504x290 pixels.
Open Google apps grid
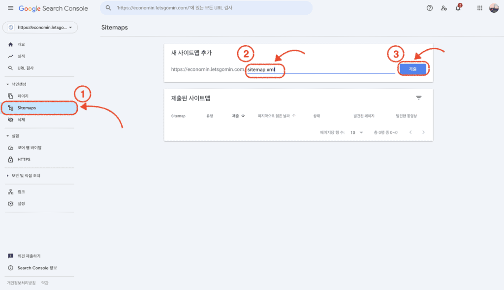[x=479, y=8]
